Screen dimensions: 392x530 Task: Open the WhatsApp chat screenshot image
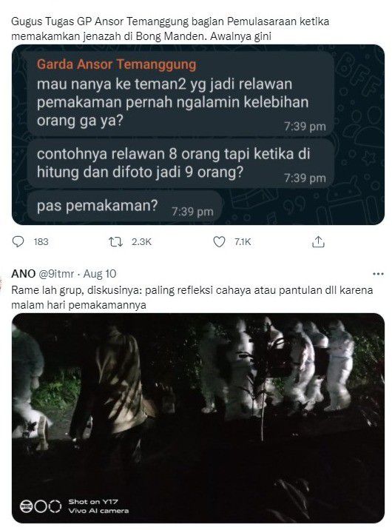(198, 135)
